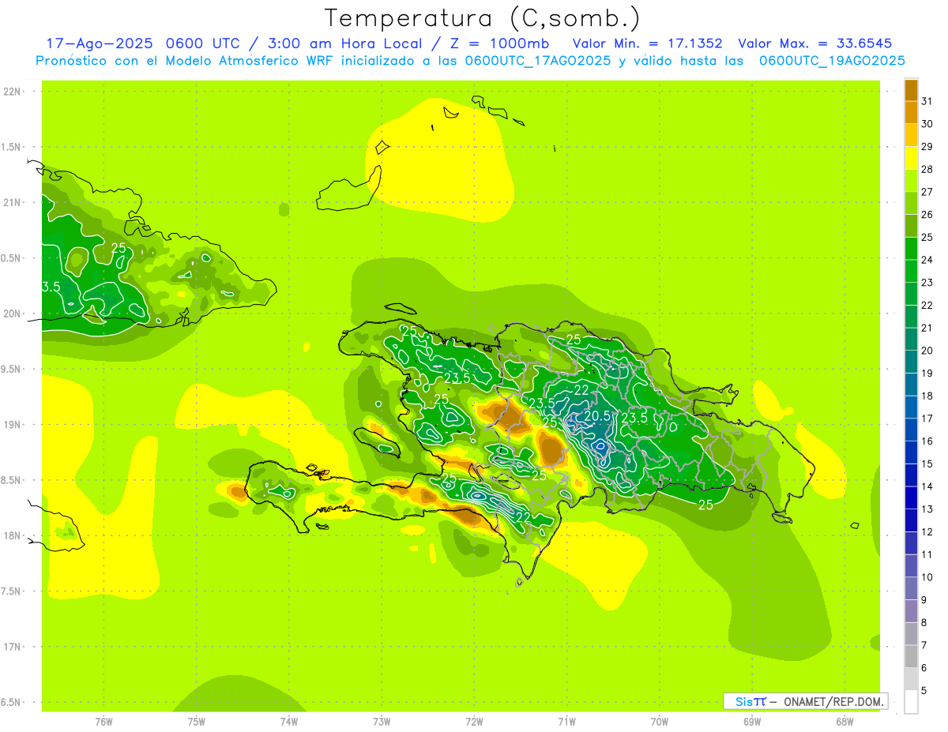Click the "19" value on the color legend
Screen dimensions: 948x732
[927, 374]
